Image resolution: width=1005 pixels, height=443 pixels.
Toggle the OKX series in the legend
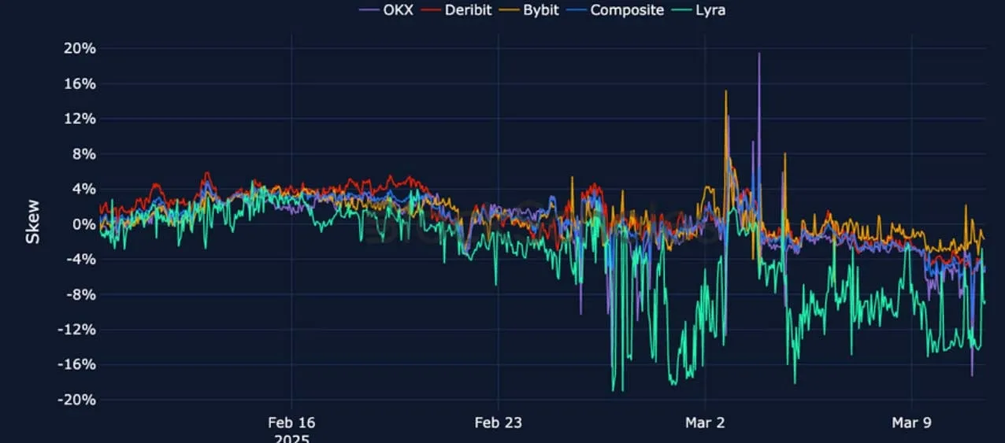pyautogui.click(x=386, y=10)
